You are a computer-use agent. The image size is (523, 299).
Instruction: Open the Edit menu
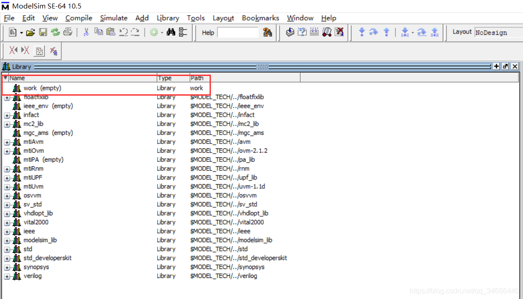[x=28, y=18]
